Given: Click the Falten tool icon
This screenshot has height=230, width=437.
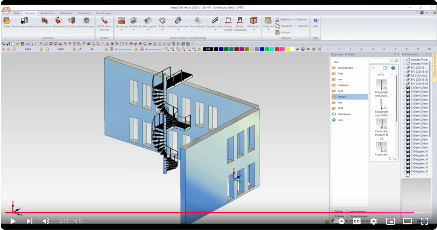Looking at the screenshot, I should tap(162, 21).
